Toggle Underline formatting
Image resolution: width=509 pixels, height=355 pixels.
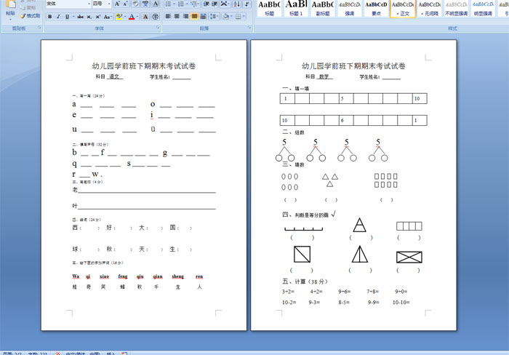[x=67, y=17]
